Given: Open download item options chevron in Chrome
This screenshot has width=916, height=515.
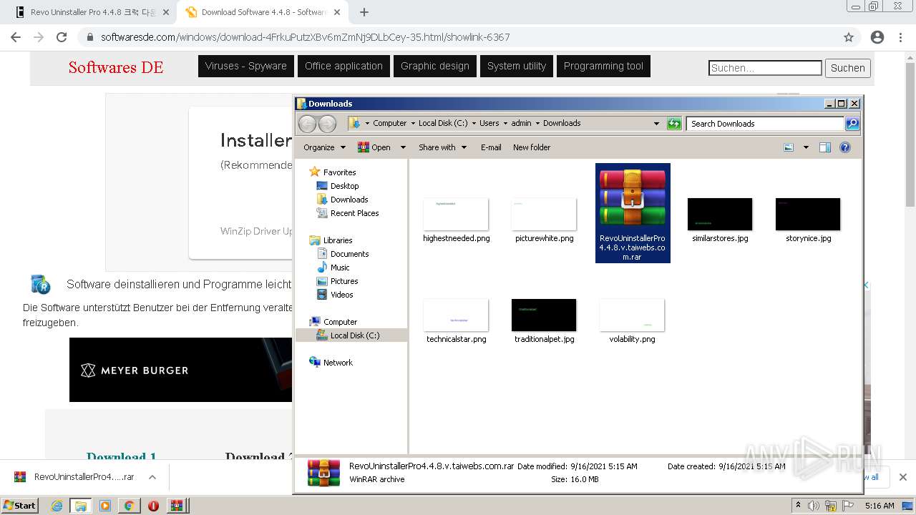Looking at the screenshot, I should pos(152,477).
